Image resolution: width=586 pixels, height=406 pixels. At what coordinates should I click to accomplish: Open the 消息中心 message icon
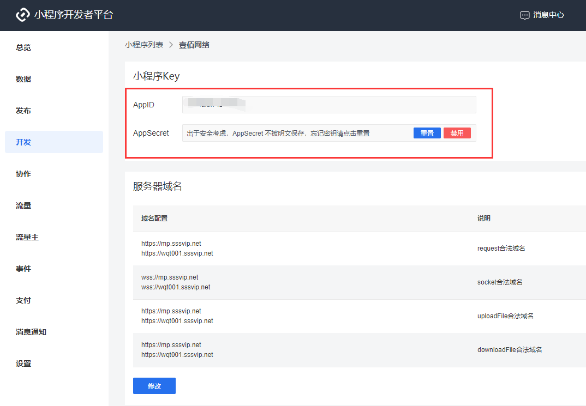(x=524, y=15)
